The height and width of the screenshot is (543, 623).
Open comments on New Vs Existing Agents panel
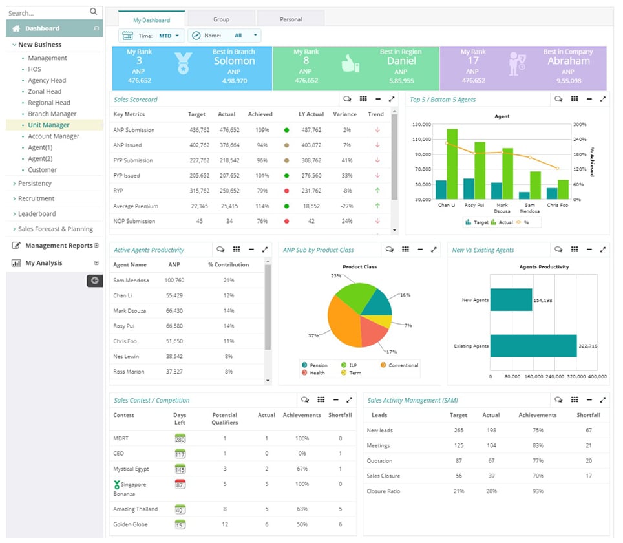[558, 250]
